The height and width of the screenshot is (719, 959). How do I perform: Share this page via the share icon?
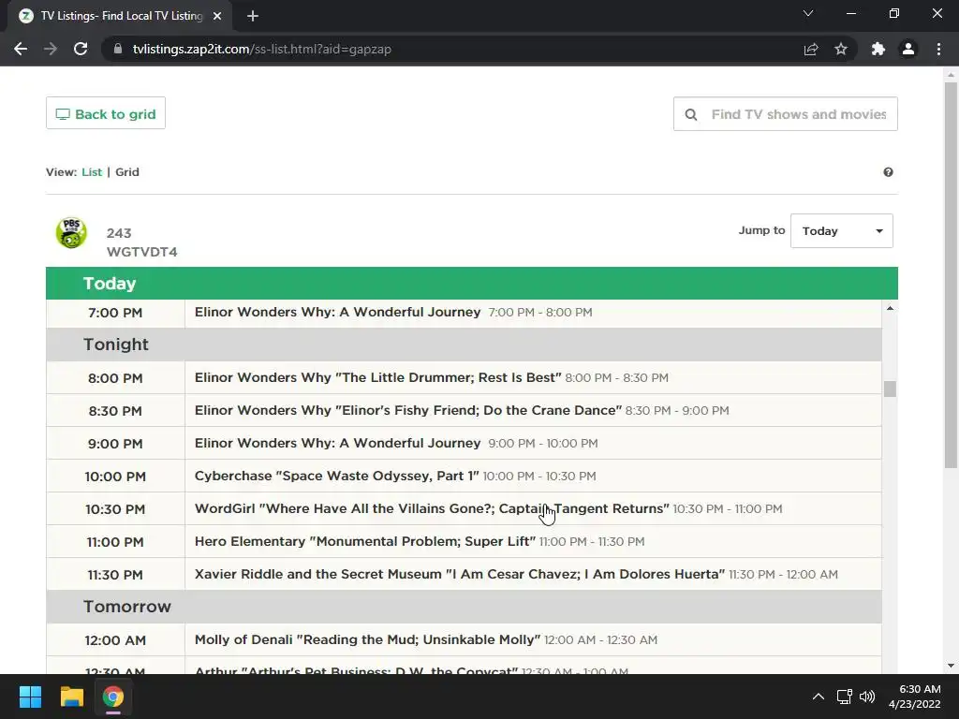point(811,49)
